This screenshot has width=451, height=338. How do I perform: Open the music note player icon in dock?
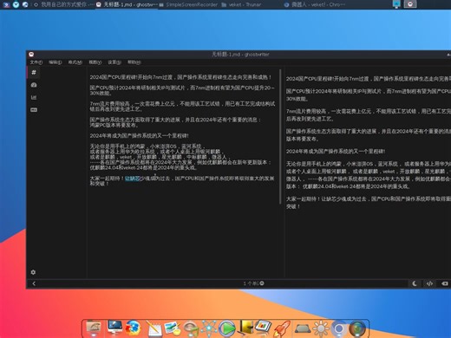191,329
